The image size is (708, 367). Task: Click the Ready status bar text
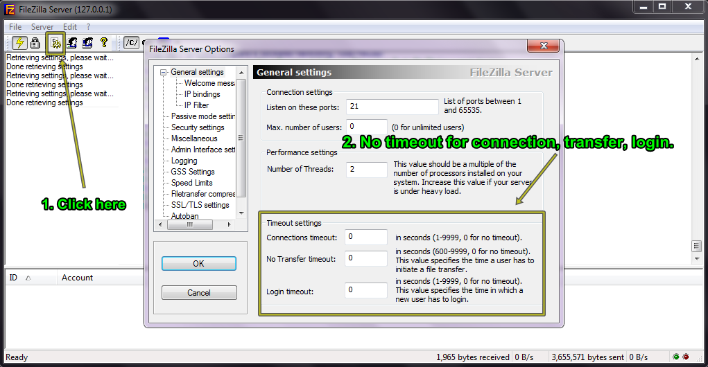click(x=17, y=357)
